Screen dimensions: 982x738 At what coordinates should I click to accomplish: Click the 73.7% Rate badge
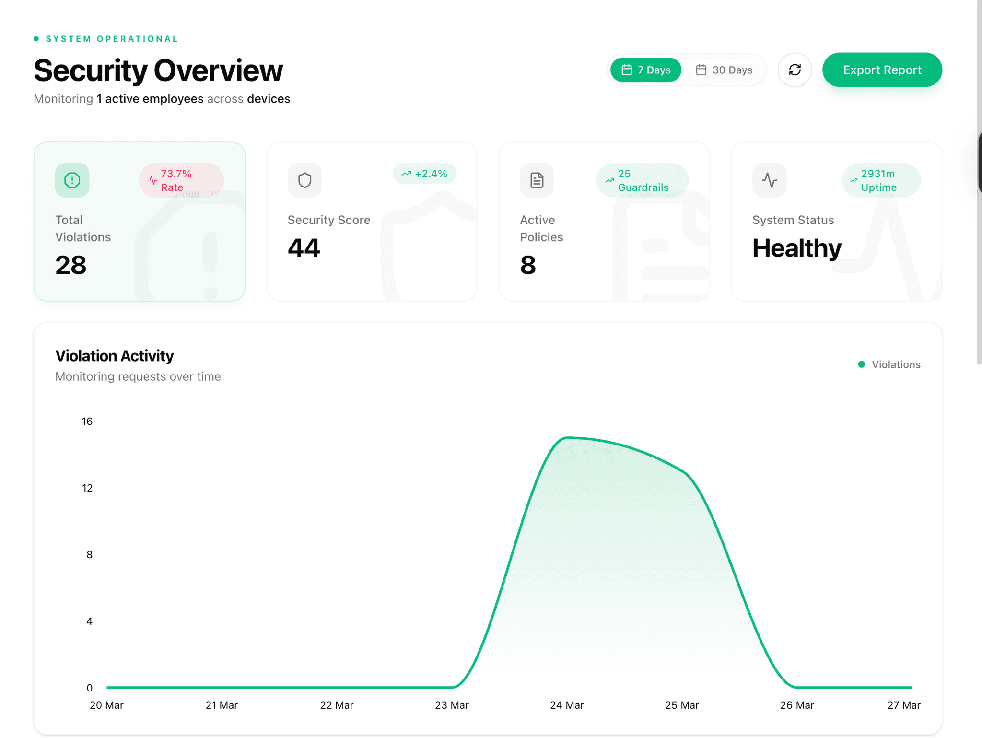click(x=181, y=180)
